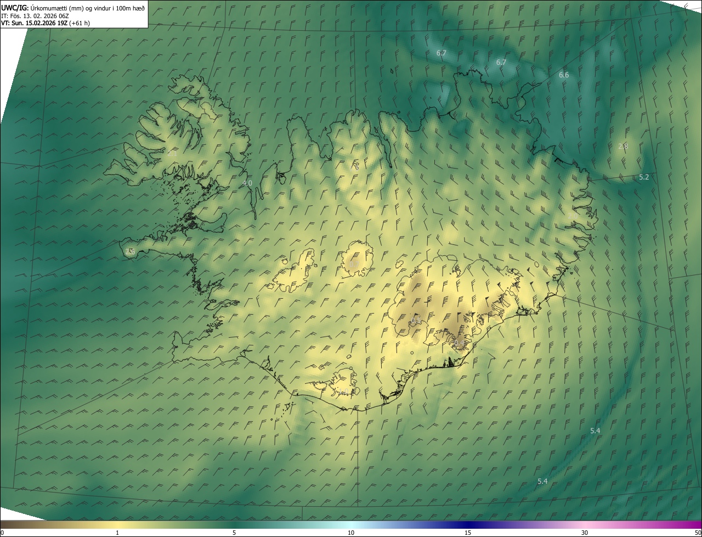Click the 0.4 value label on Öræfajökull
This screenshot has width=702, height=537.
[460, 343]
